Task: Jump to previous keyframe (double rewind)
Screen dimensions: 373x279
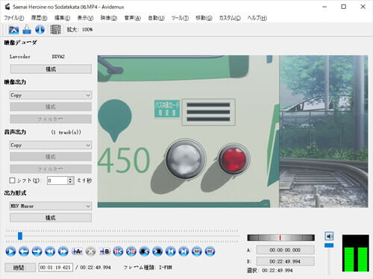Action: [50, 251]
